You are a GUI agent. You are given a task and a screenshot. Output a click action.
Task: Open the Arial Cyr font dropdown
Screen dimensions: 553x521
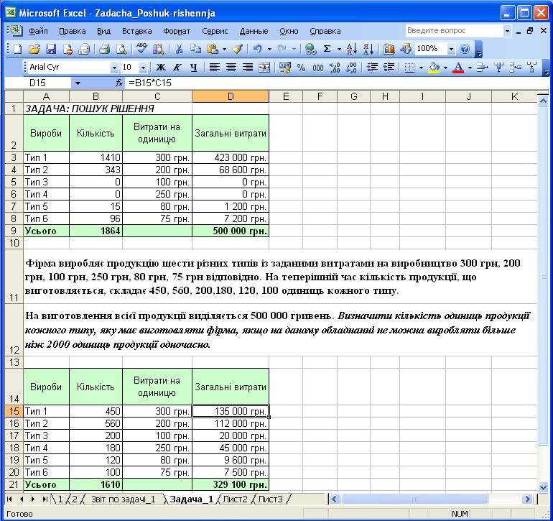point(114,67)
